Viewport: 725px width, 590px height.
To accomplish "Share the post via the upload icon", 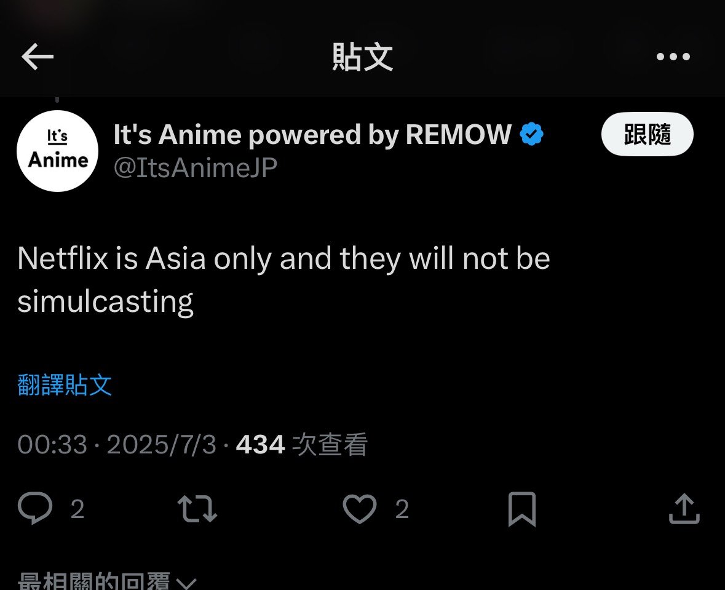I will coord(684,509).
